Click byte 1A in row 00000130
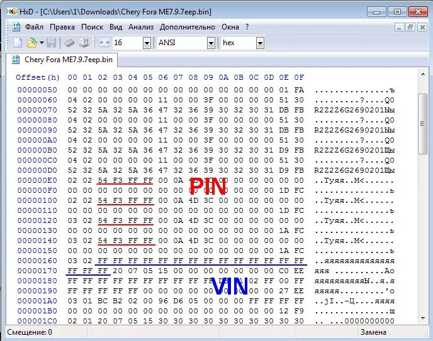 pyautogui.click(x=284, y=231)
